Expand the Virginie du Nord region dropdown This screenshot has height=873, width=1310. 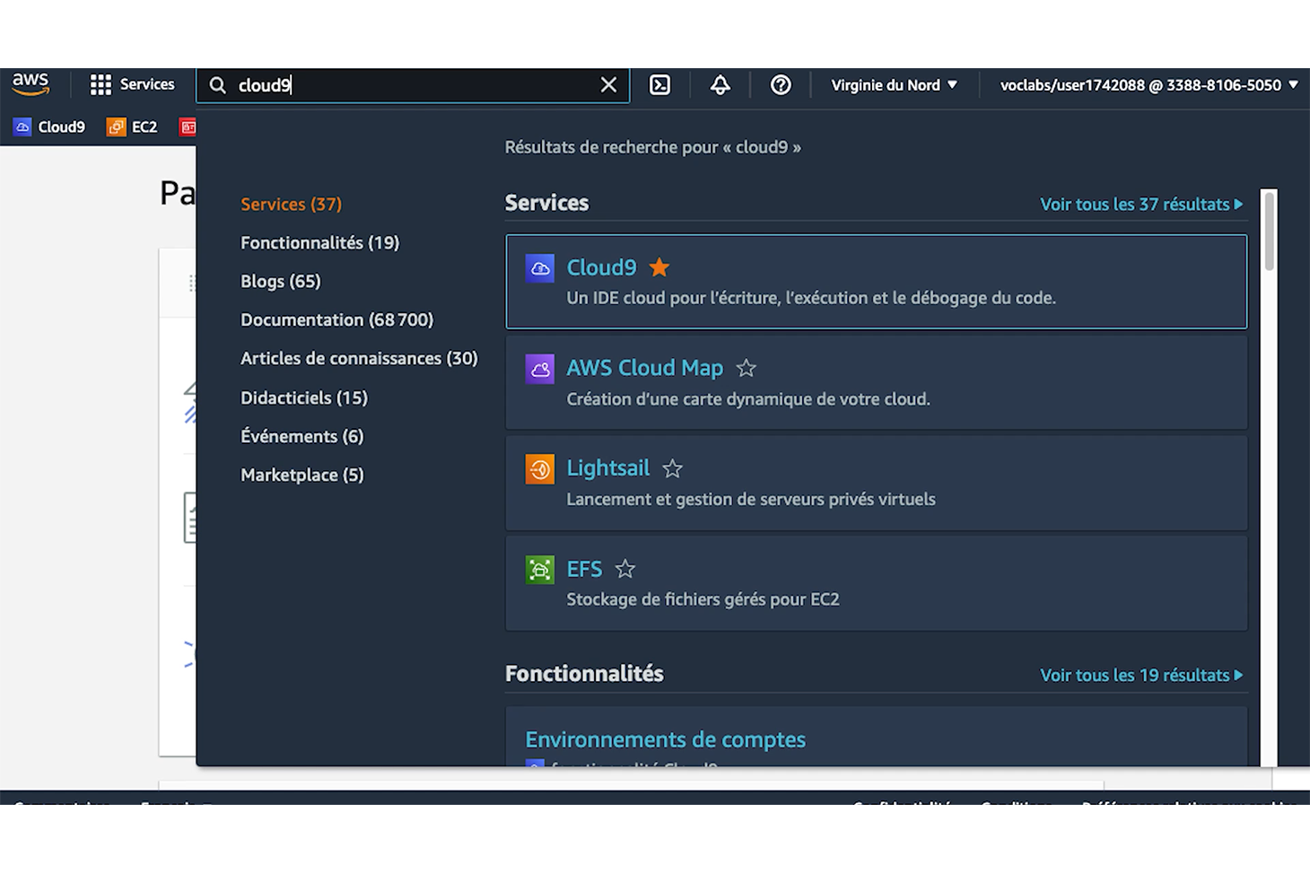click(894, 85)
